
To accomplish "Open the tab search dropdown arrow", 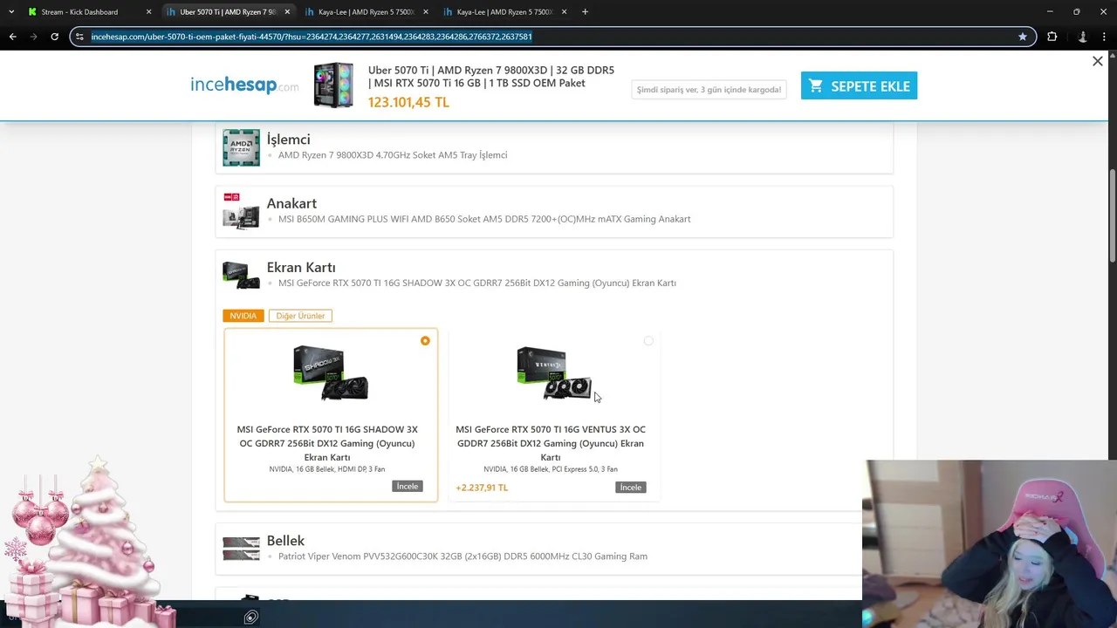I will point(11,12).
